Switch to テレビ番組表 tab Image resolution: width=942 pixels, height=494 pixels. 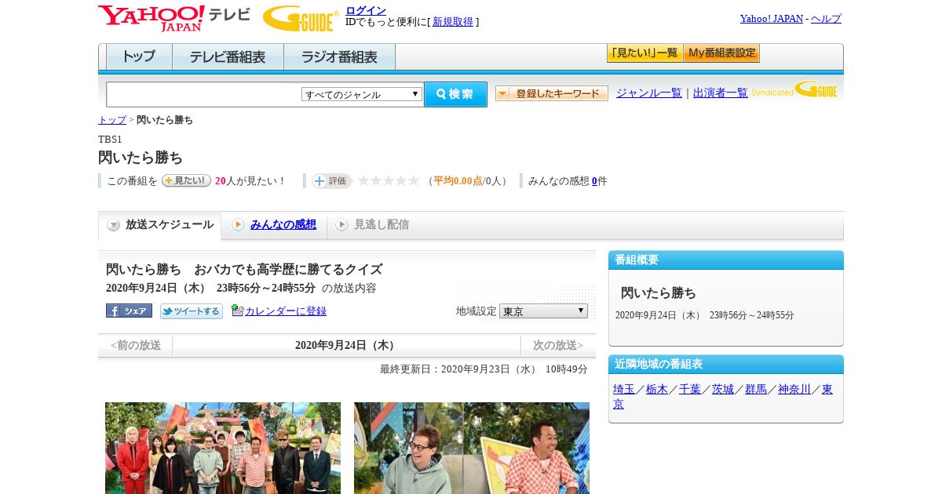tap(228, 57)
